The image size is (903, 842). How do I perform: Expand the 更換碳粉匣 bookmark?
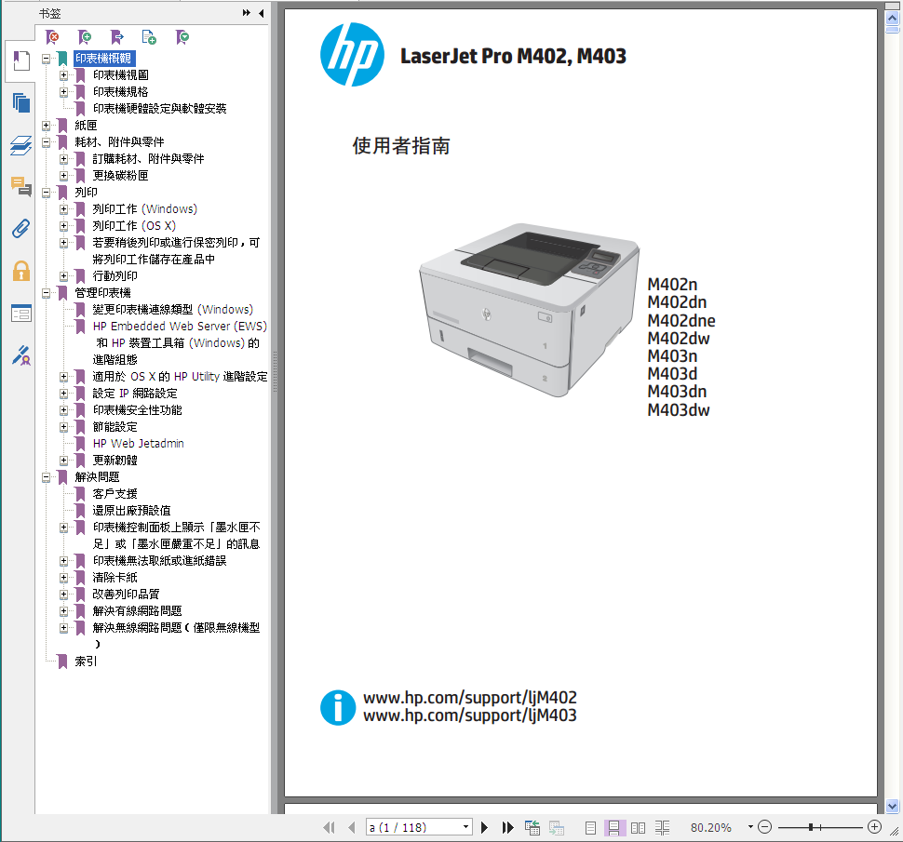click(64, 175)
